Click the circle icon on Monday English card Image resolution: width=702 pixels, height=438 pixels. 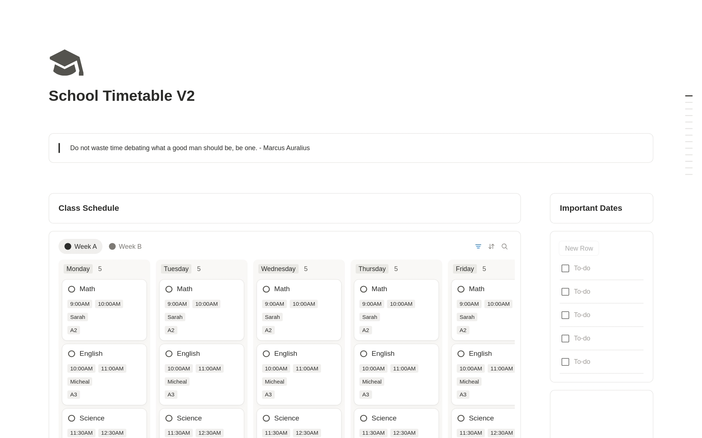(72, 354)
